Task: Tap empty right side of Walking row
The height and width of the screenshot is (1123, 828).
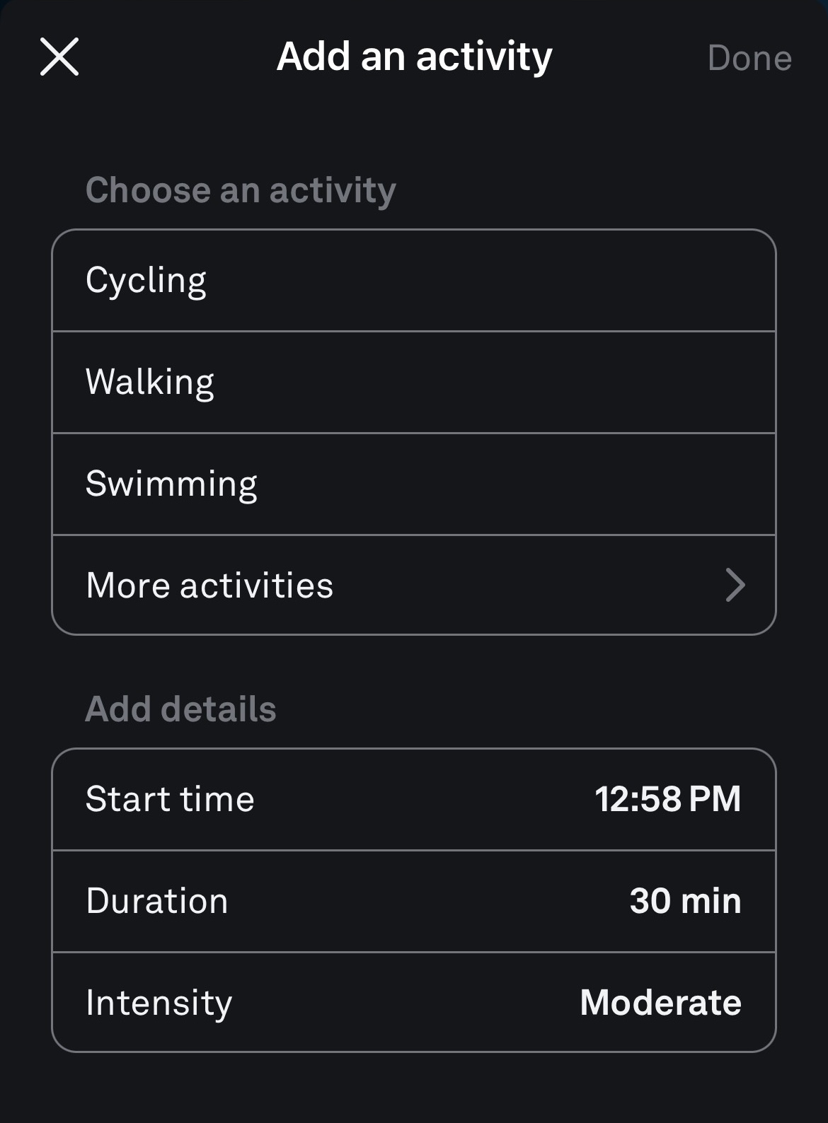Action: (566, 383)
